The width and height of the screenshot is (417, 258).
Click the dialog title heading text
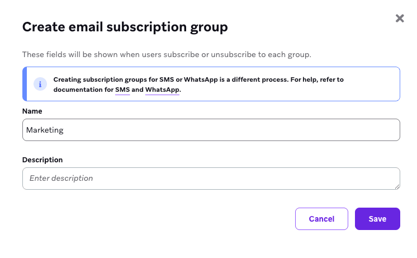(125, 27)
